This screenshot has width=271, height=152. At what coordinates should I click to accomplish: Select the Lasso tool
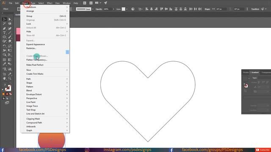(x=10, y=24)
